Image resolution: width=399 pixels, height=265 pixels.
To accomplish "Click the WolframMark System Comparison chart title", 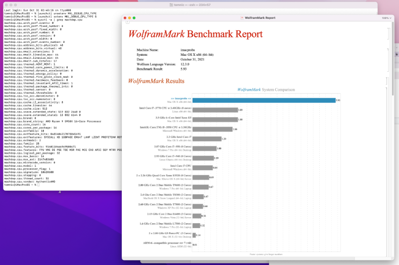I will click(x=266, y=90).
